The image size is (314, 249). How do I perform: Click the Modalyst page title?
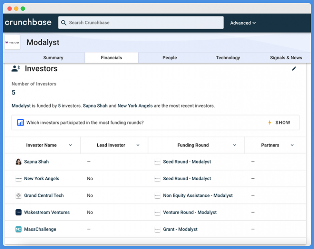click(43, 42)
